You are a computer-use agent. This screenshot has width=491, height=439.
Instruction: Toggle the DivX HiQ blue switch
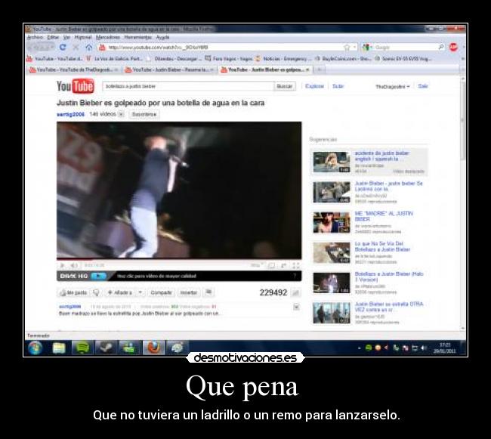click(98, 276)
